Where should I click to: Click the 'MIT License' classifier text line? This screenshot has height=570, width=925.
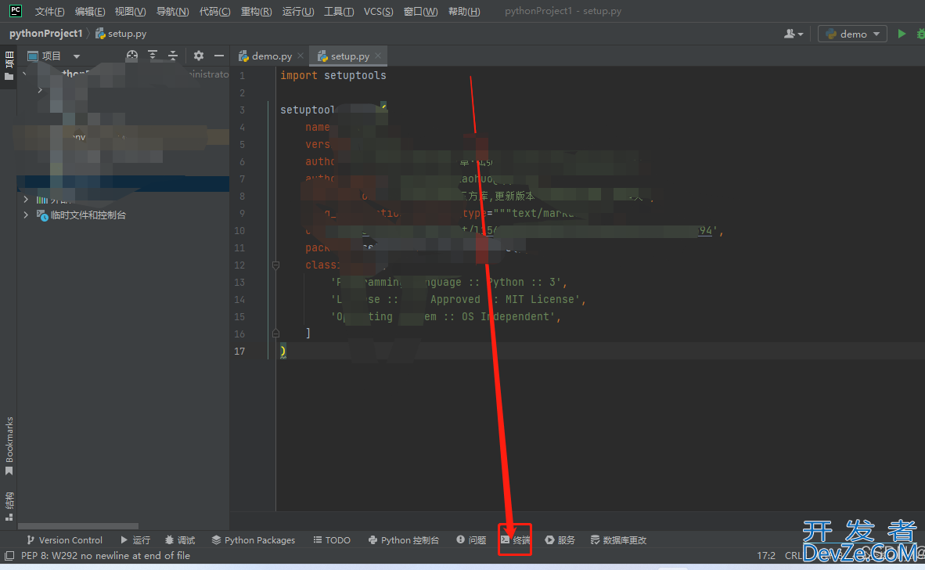tap(459, 299)
